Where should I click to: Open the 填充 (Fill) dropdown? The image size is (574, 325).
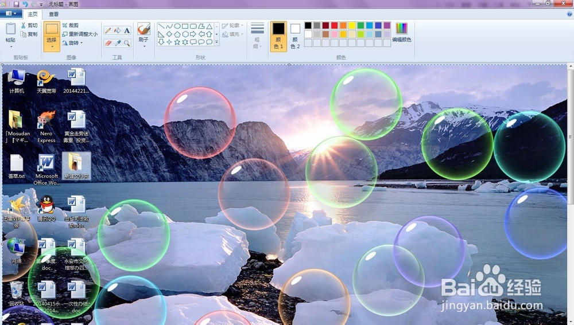tap(233, 34)
